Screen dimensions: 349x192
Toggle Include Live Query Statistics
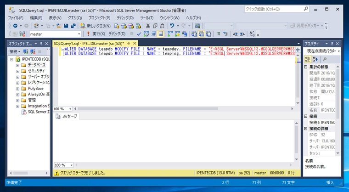pos(177,34)
